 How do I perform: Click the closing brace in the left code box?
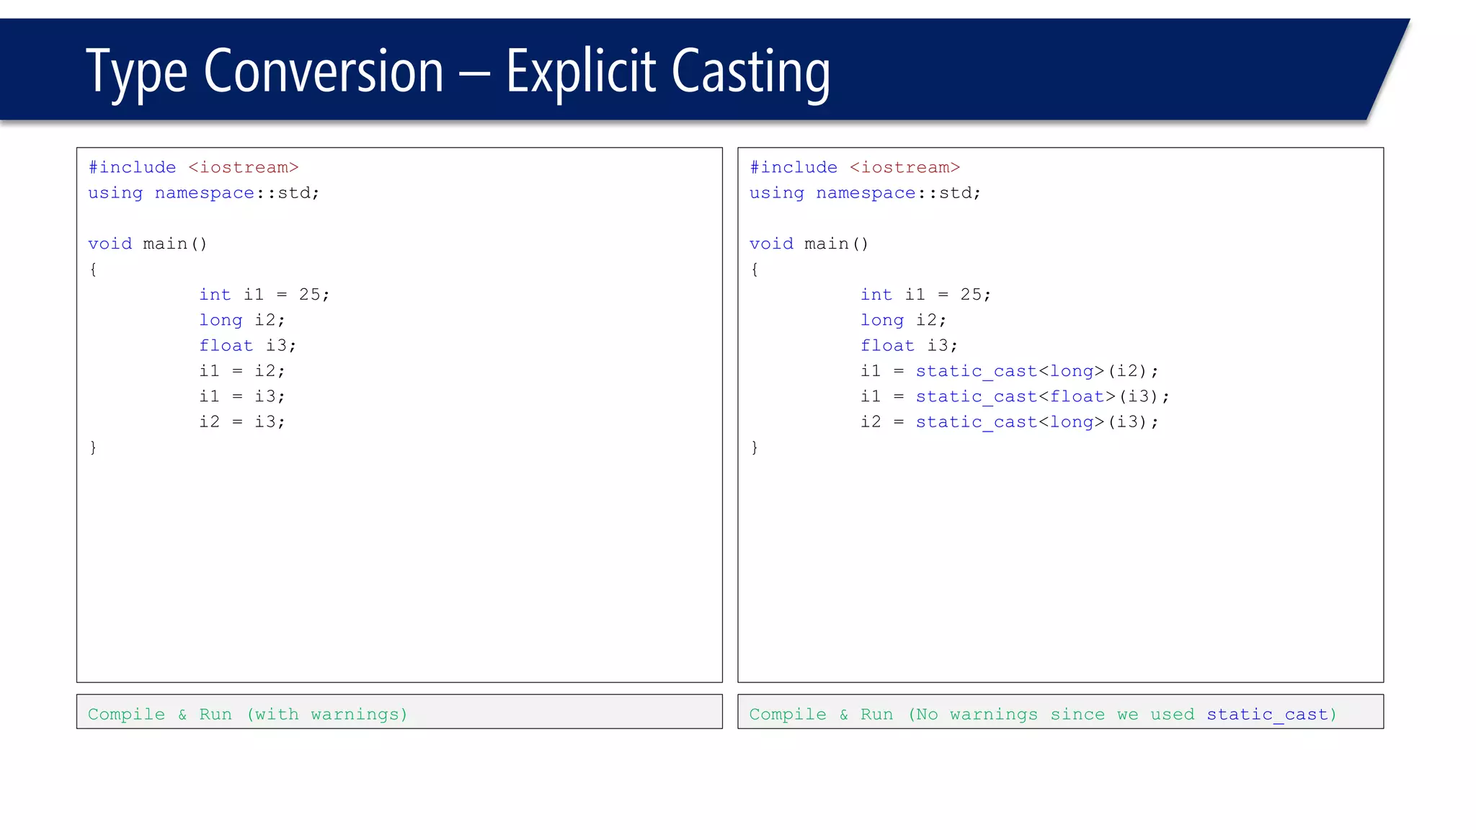93,447
